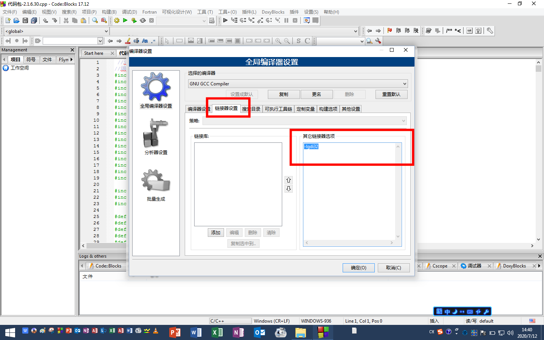The width and height of the screenshot is (544, 340).
Task: Switch to 编译器设置 tab
Action: (199, 109)
